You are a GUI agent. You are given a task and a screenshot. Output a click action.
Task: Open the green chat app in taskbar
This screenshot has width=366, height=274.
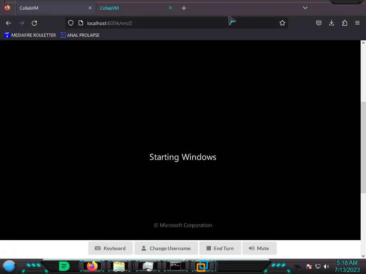point(64,266)
